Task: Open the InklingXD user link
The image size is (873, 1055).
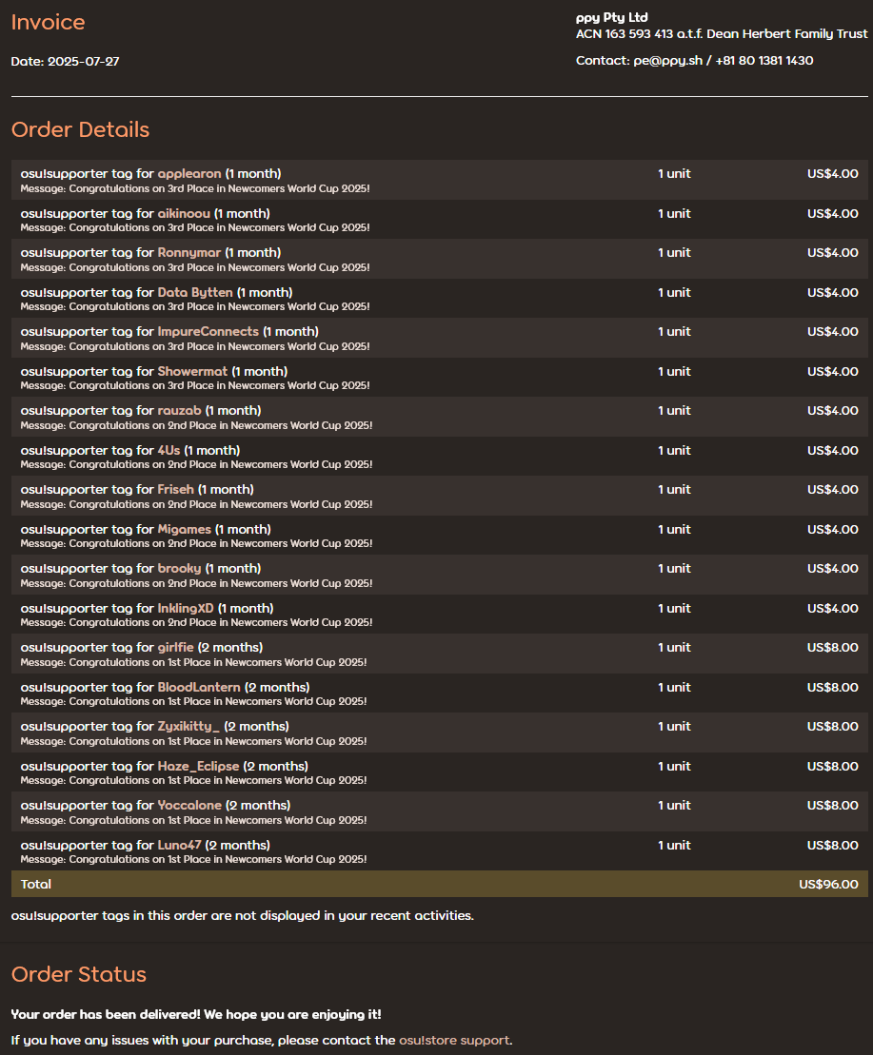Action: 186,608
